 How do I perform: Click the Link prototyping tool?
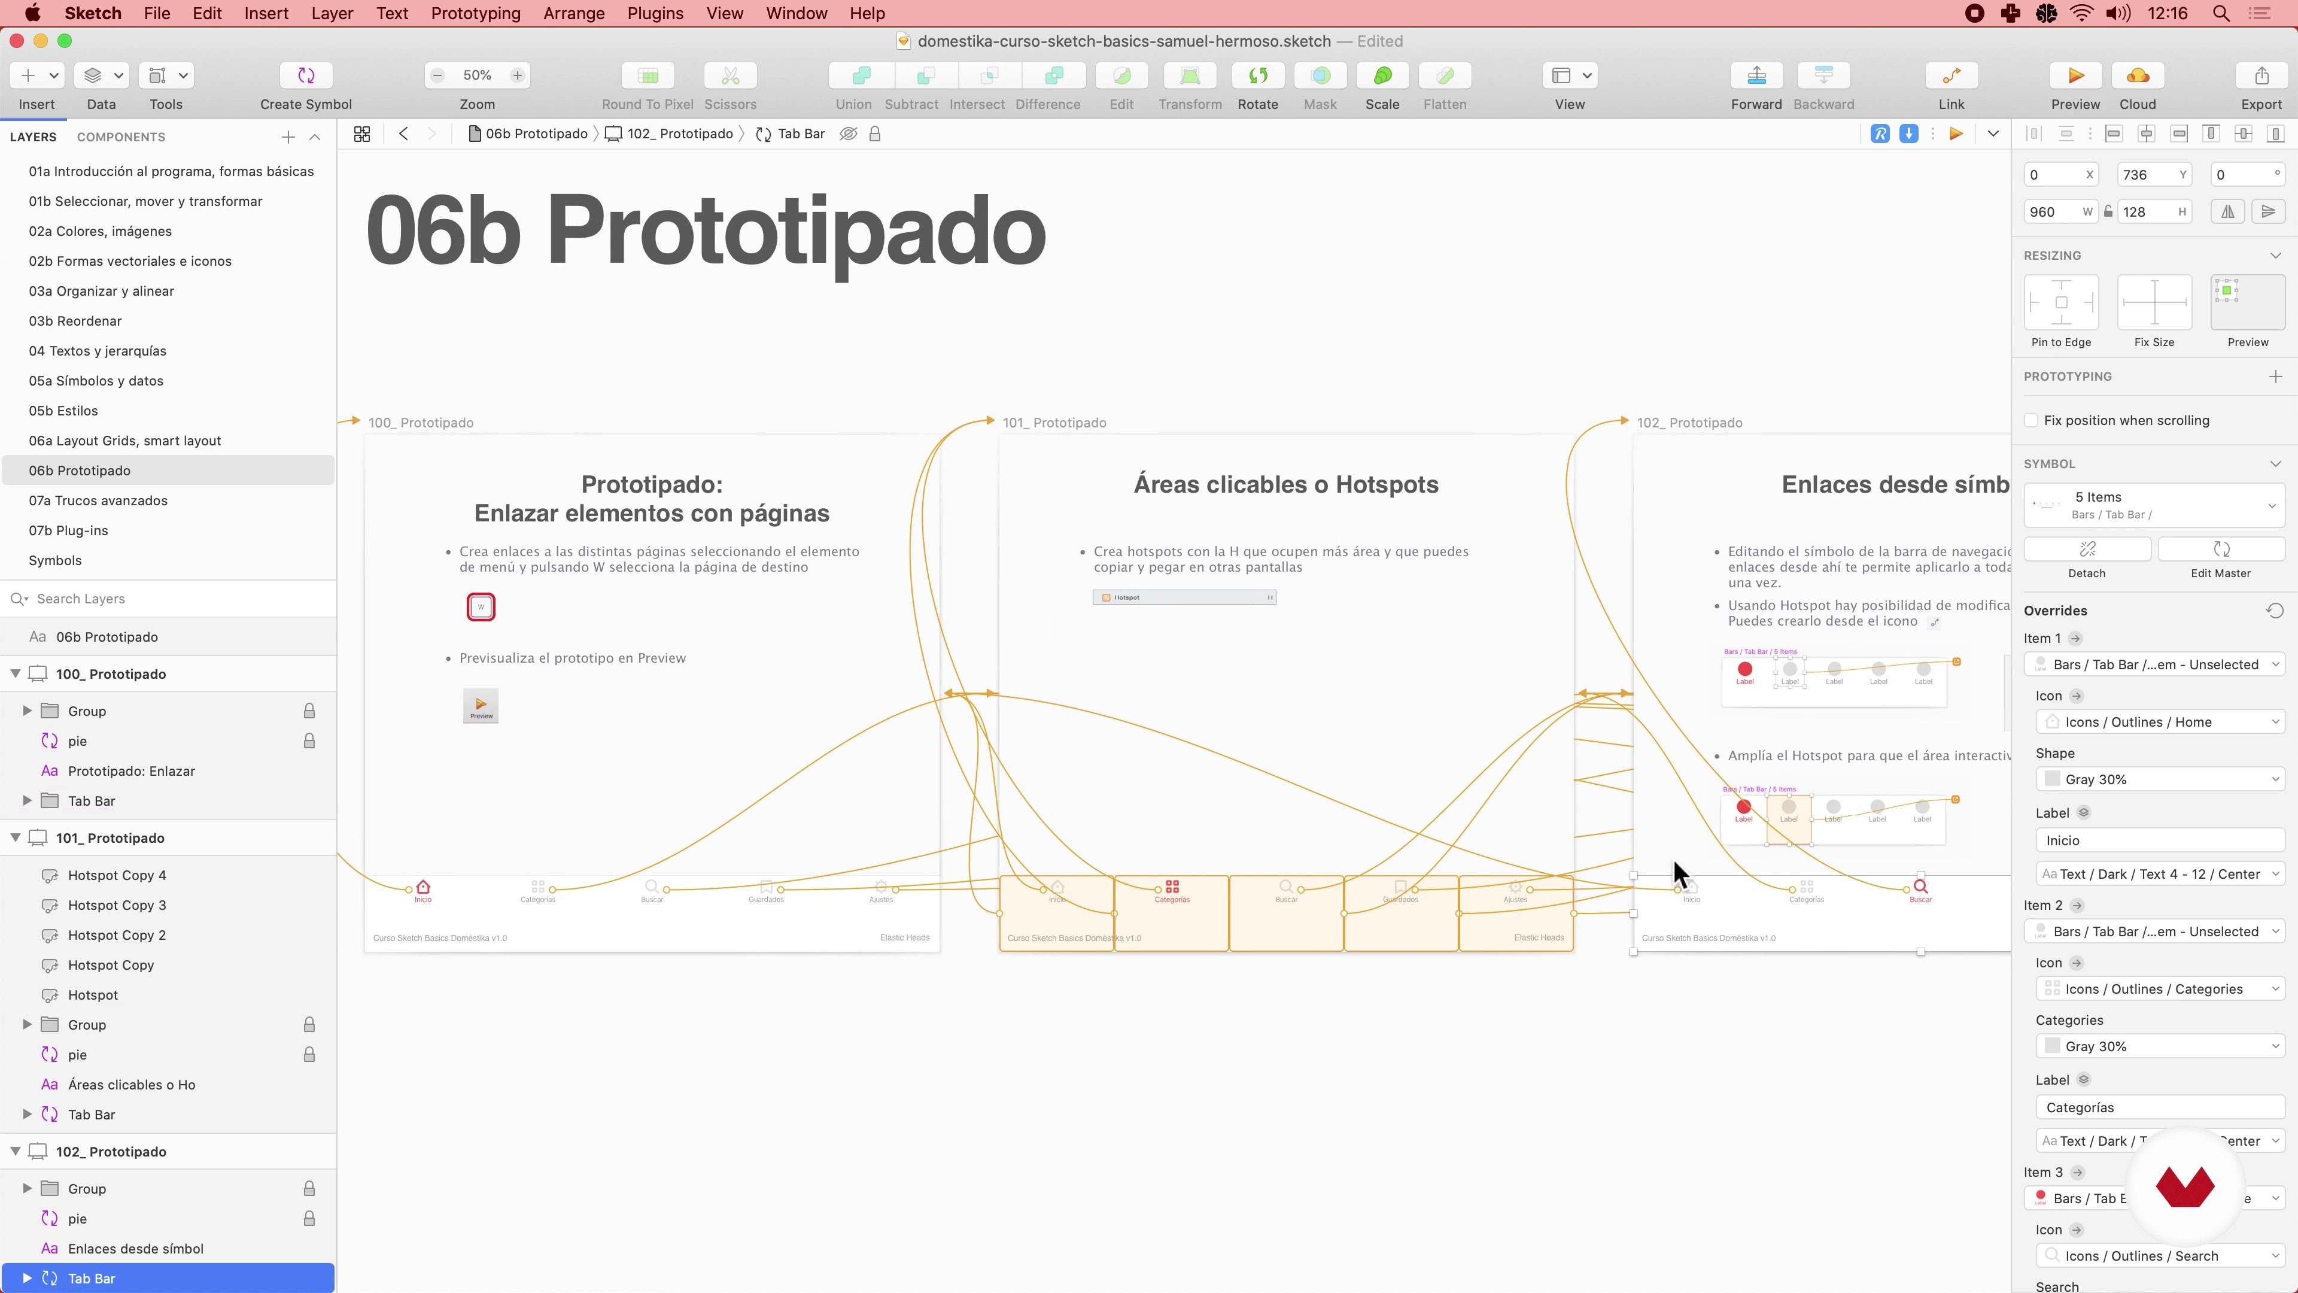tap(1951, 76)
